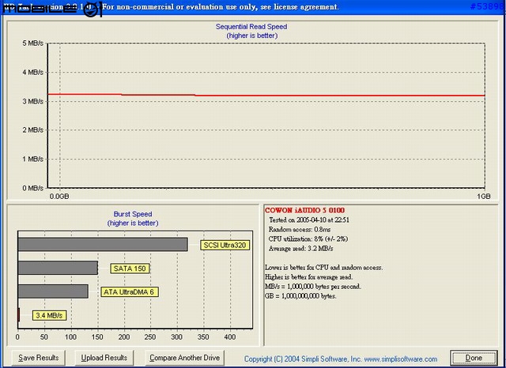Click the 3 MB/s axis label
This screenshot has height=368, width=506.
click(x=33, y=101)
